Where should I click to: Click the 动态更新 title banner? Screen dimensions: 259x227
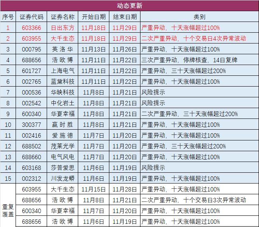click(129, 6)
